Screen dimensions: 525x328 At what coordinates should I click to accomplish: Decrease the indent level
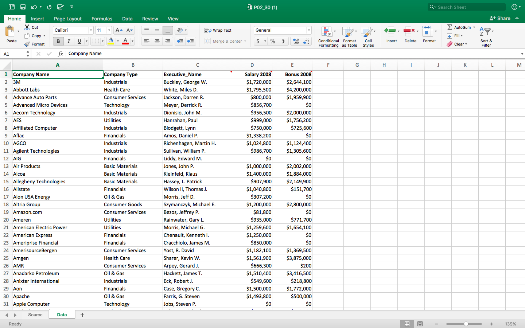180,41
